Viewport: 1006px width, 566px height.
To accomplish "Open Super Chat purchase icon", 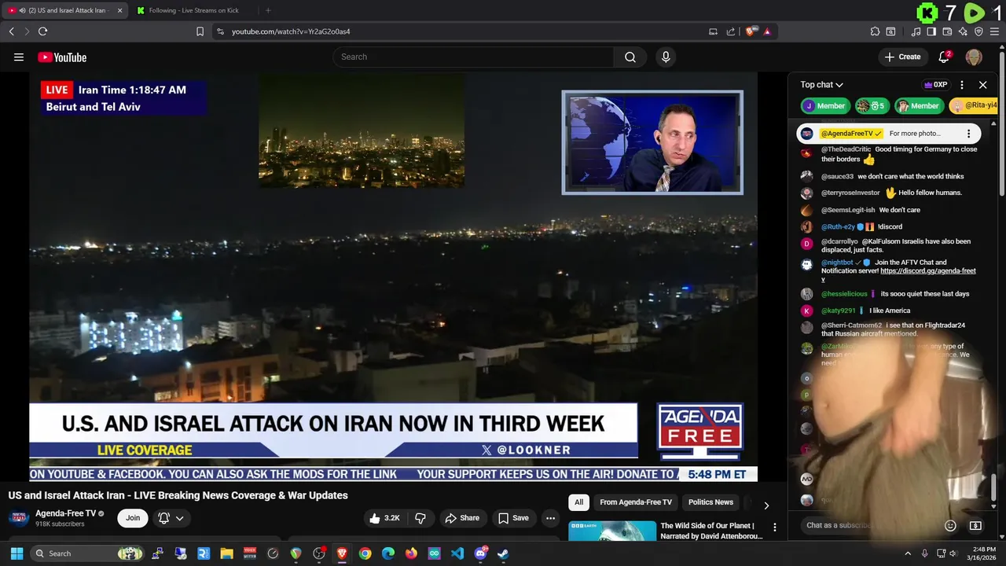I will point(975,526).
